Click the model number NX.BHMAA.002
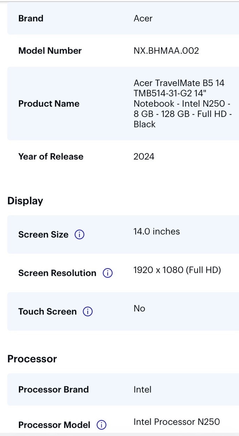 click(x=166, y=51)
